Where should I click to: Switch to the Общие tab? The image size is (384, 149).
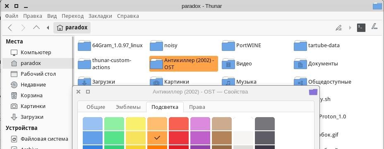96,107
